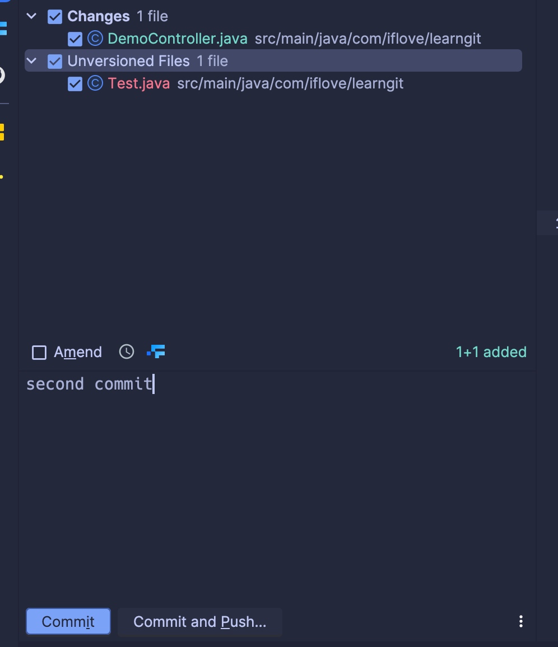Image resolution: width=558 pixels, height=647 pixels.
Task: Select DemoController.java in the changes tree
Action: click(x=178, y=39)
